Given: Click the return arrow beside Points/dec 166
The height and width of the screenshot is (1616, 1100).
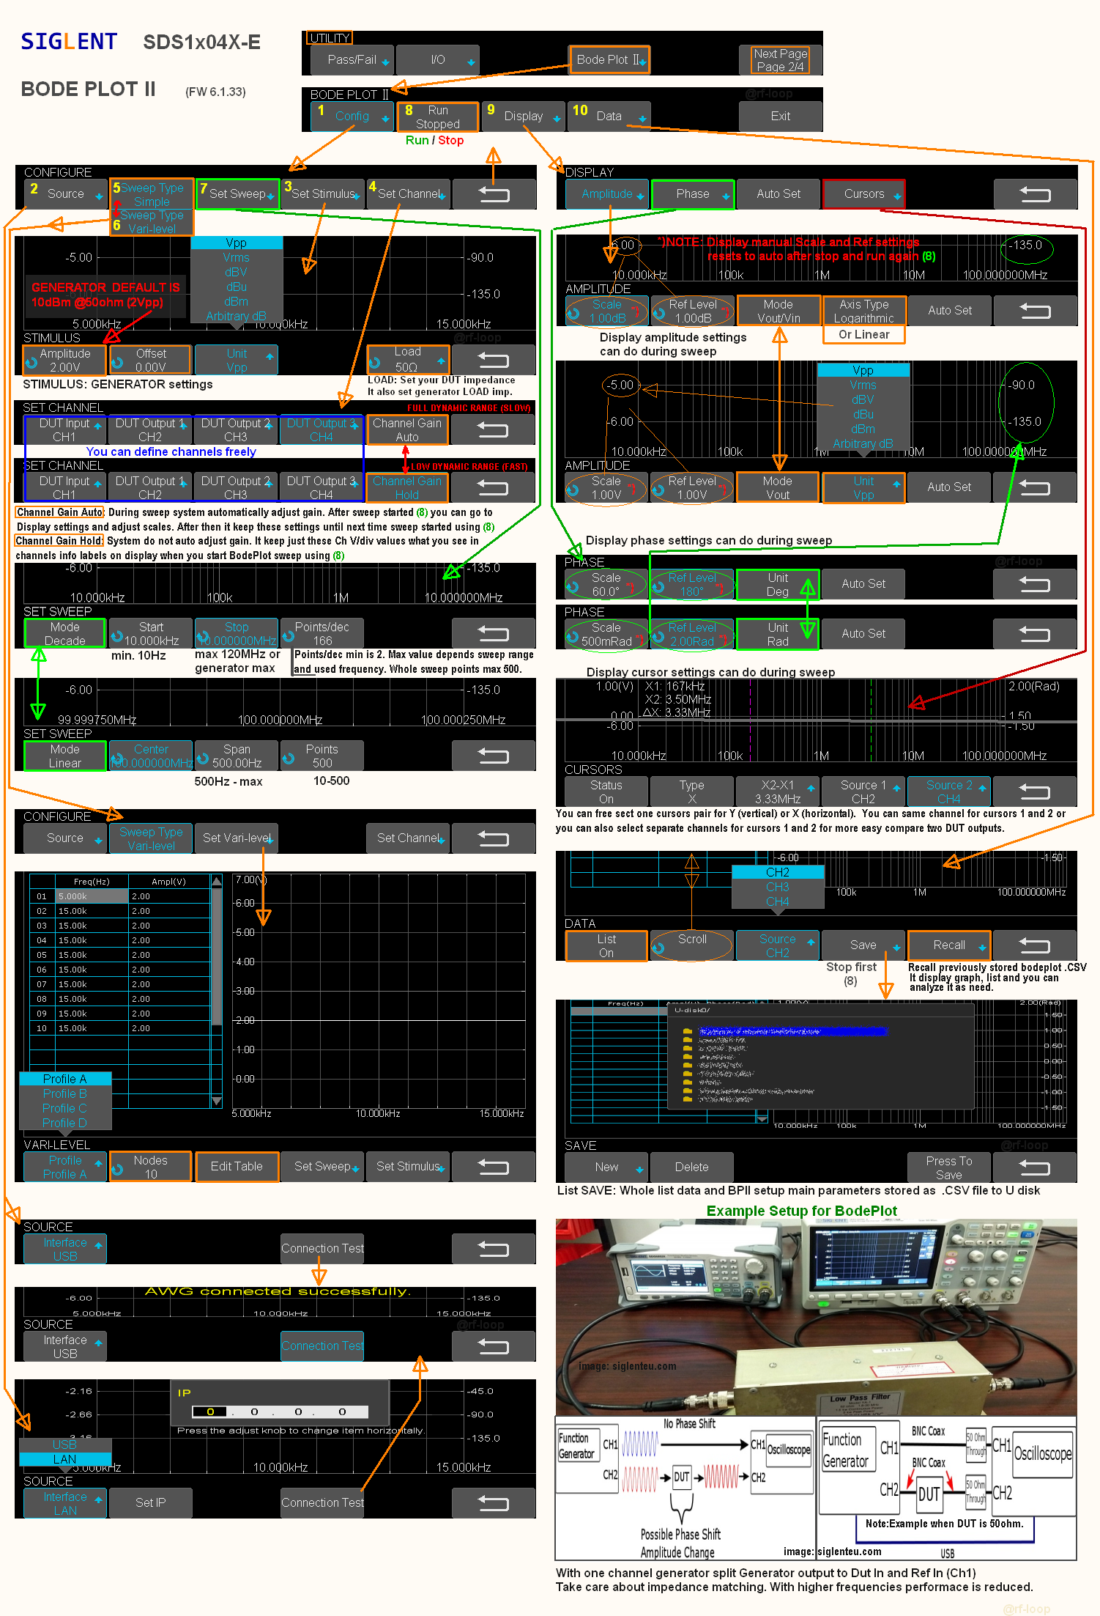Looking at the screenshot, I should coord(494,633).
